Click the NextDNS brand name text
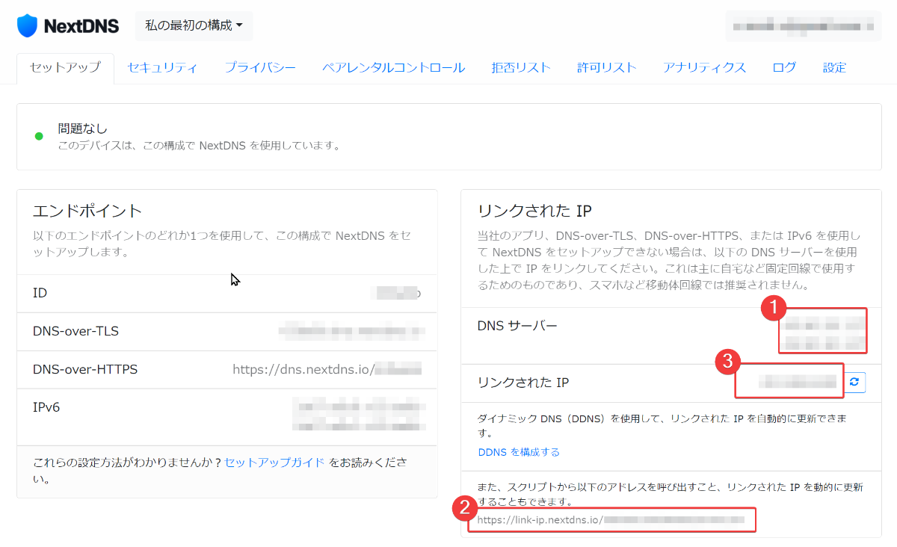The image size is (897, 547). tap(81, 26)
